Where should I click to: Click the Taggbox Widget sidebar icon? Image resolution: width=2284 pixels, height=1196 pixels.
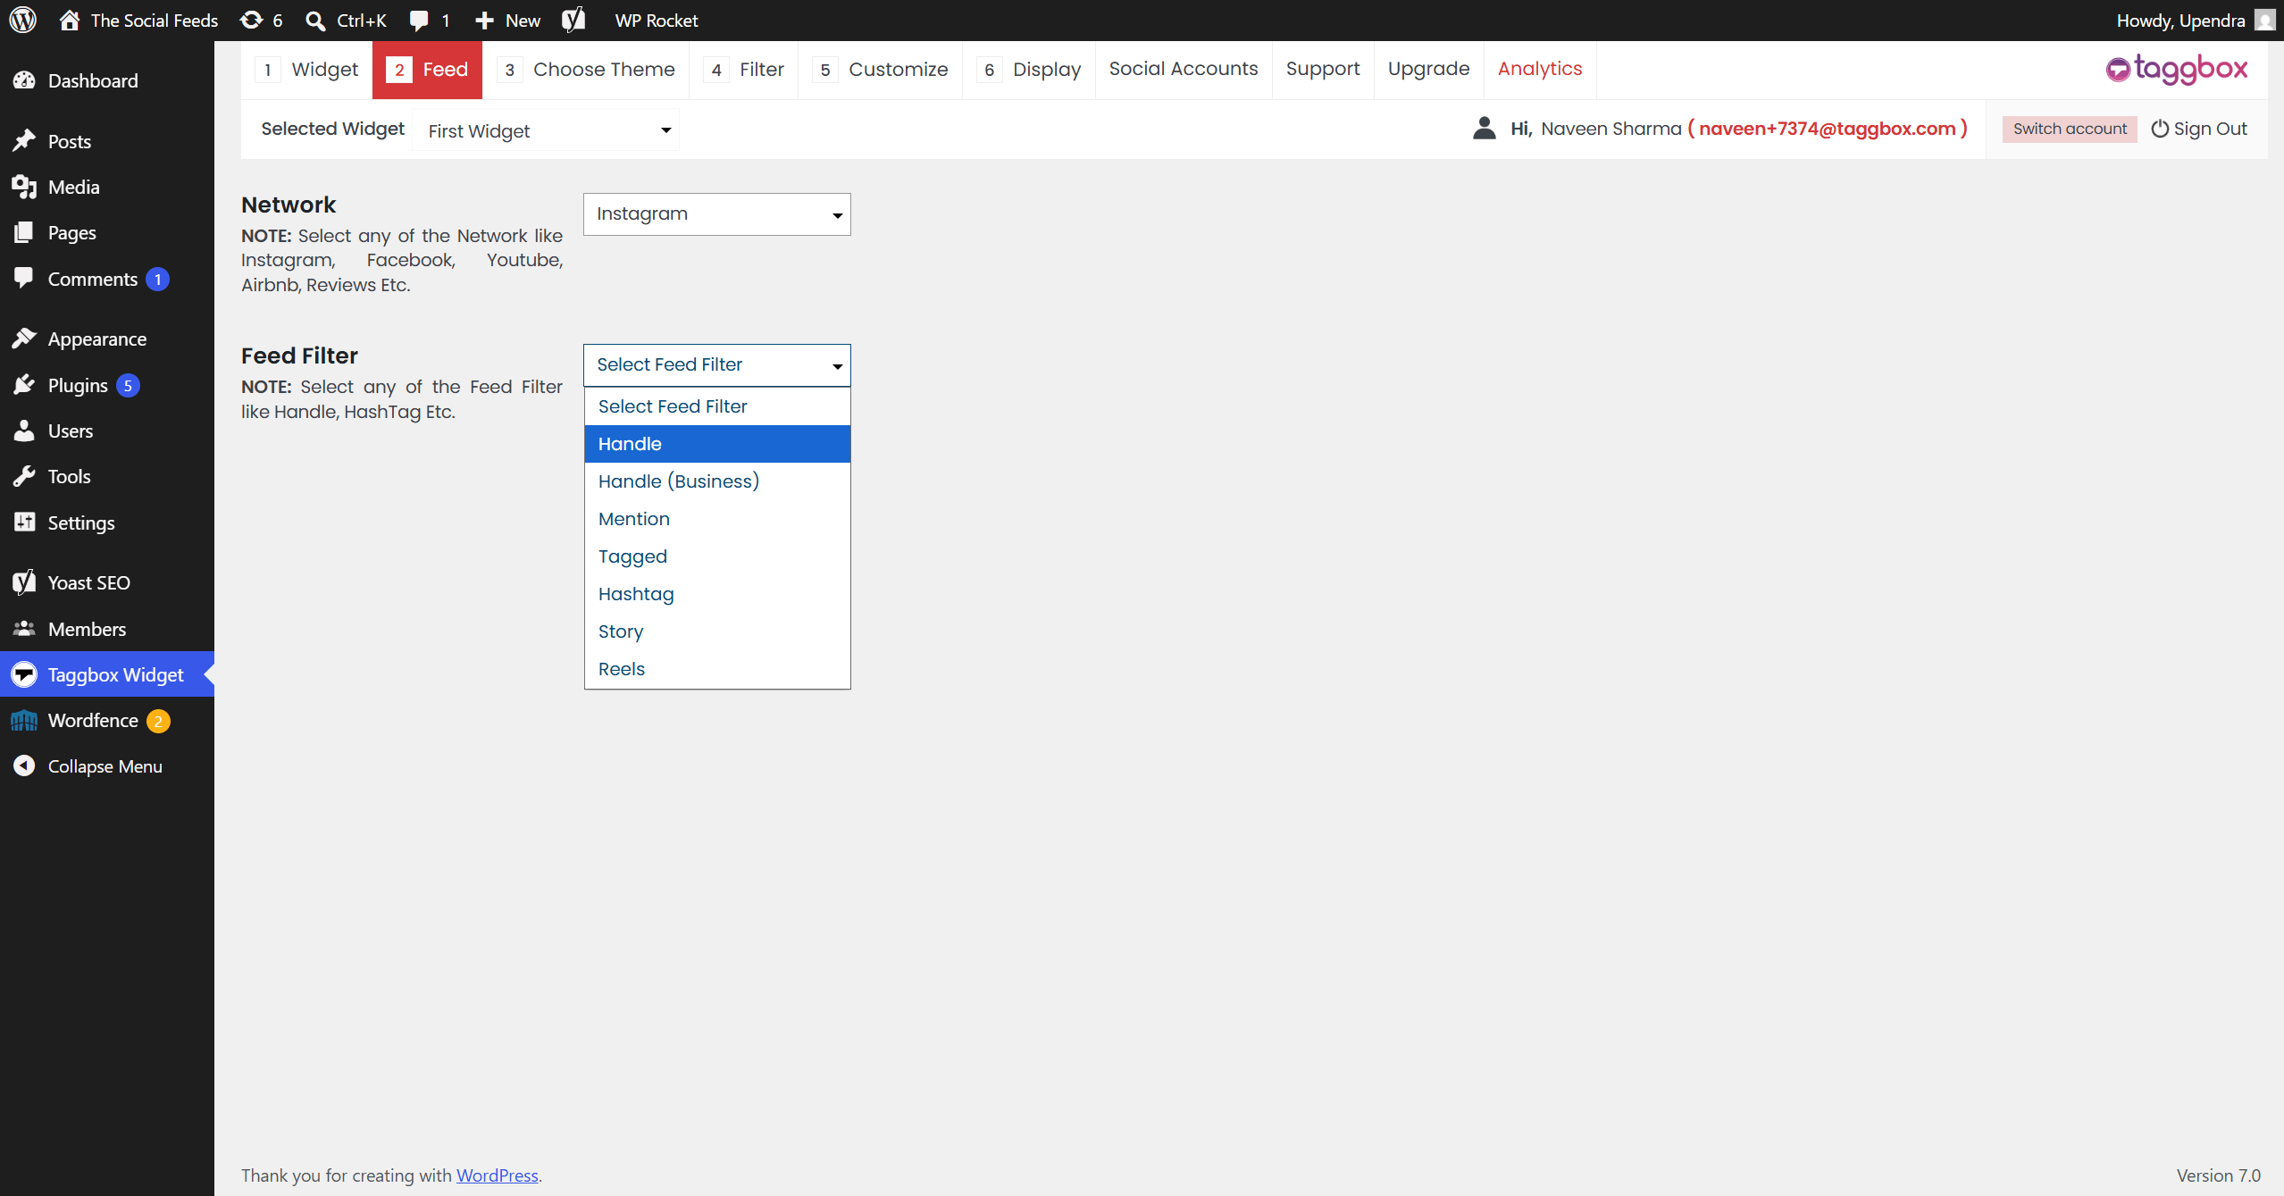click(24, 674)
